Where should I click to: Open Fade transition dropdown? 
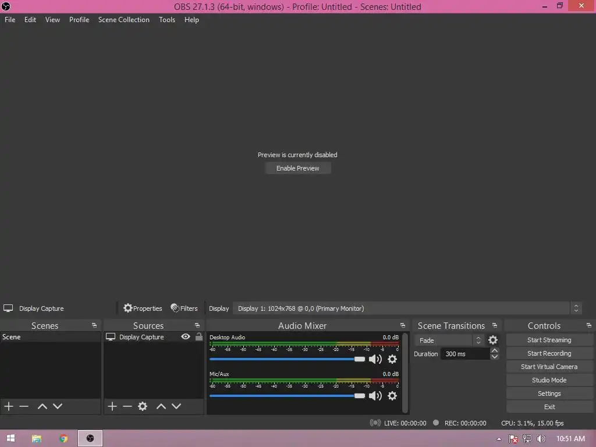coord(449,340)
